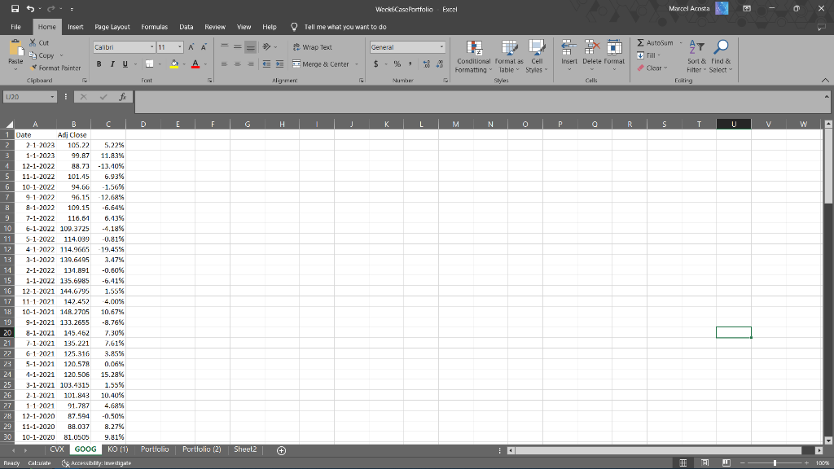Increase decimal places
The height and width of the screenshot is (469, 834).
point(427,64)
